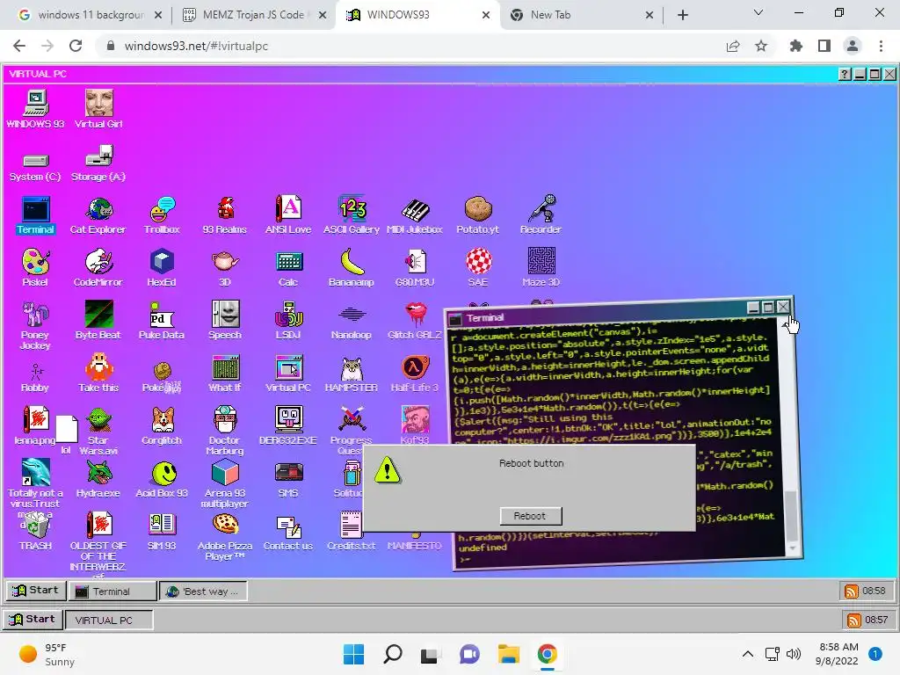Open Puke Data icon

(x=162, y=321)
